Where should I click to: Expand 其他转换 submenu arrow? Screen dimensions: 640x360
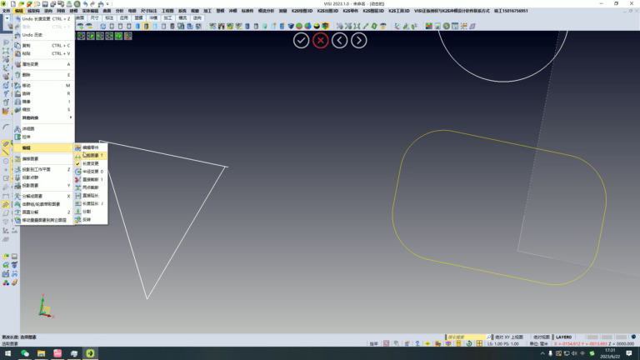click(71, 117)
